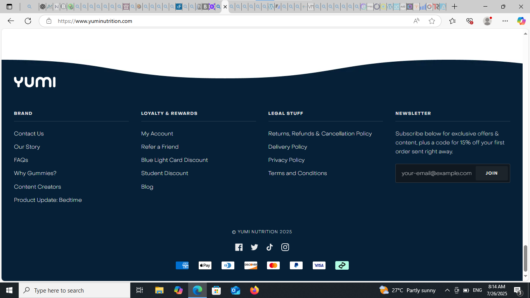Open the Windows Start menu
This screenshot has width=530, height=298.
coord(9,290)
